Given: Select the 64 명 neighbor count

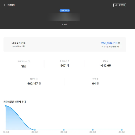Looking at the screenshot, I should [95, 83].
